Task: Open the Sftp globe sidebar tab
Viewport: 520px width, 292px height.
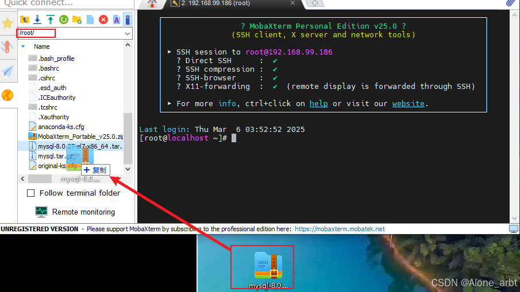Action: pos(7,95)
